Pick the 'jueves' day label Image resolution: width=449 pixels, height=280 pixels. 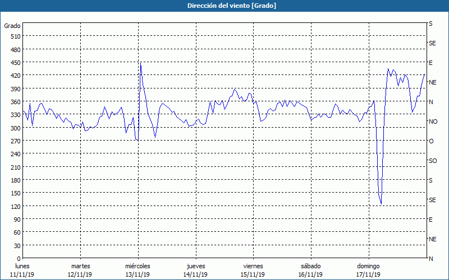click(x=196, y=267)
